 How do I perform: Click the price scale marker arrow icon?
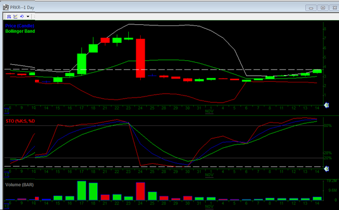pyautogui.click(x=326, y=105)
